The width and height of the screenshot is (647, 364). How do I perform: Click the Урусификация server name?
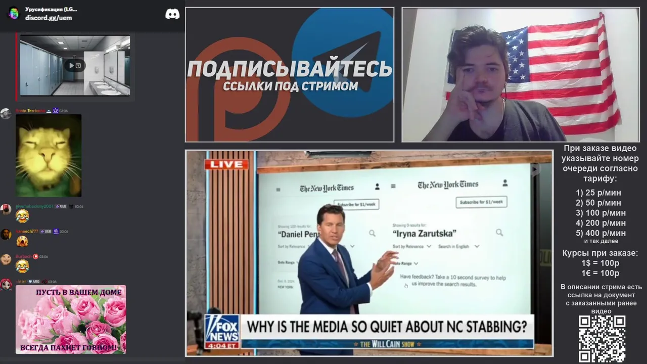click(x=51, y=9)
